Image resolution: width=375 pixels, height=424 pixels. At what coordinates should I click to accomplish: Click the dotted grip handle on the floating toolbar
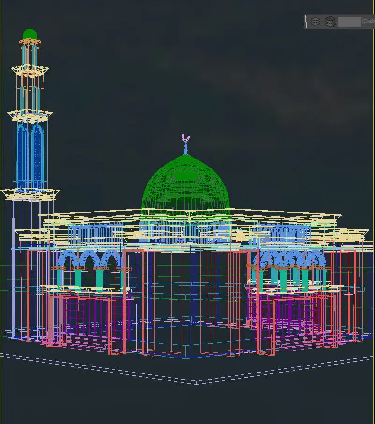pos(306,22)
